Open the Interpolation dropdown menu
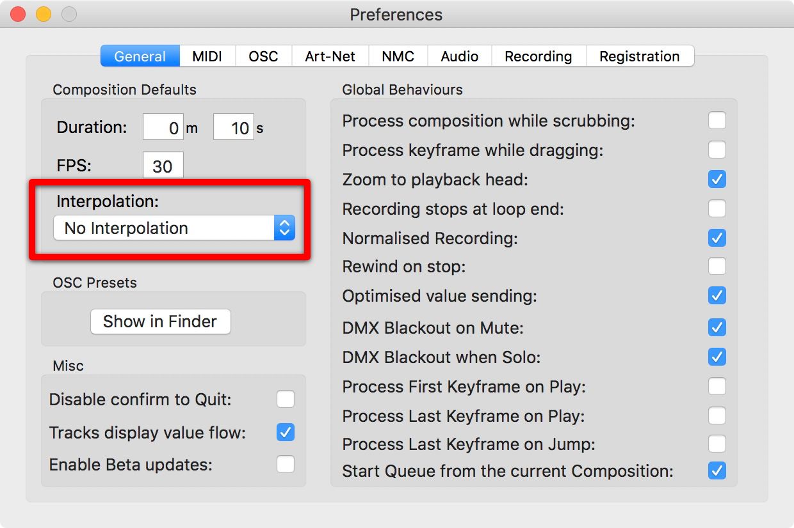Screen dimensions: 794x528 pos(174,228)
